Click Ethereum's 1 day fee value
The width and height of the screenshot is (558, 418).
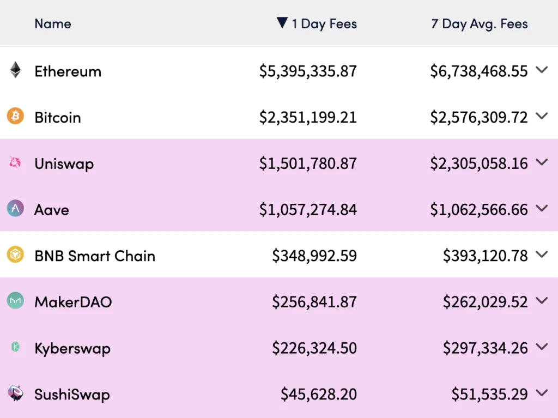click(x=308, y=71)
